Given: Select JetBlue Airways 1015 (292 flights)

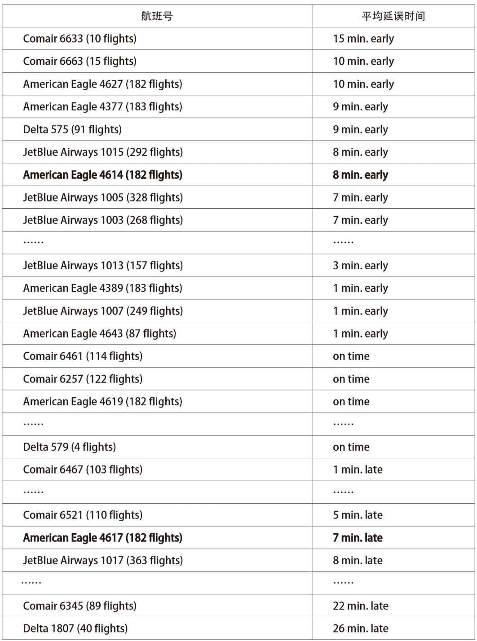Looking at the screenshot, I should 103,152.
